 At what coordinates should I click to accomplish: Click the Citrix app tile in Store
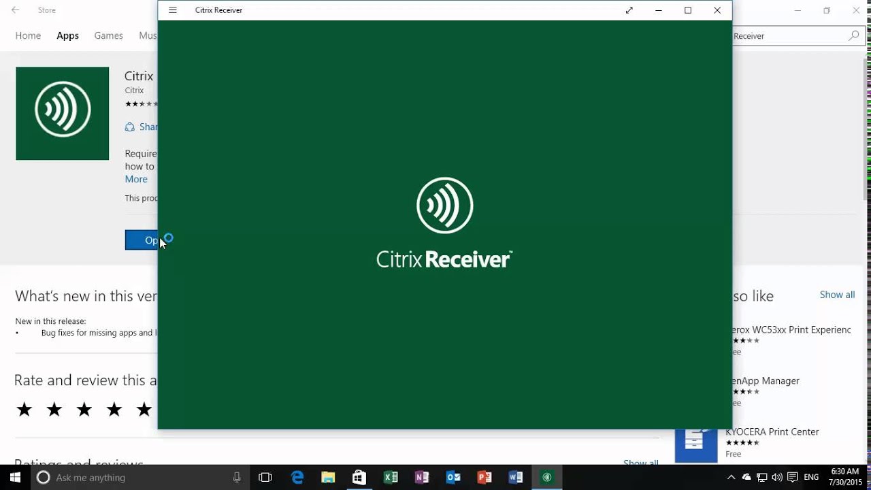point(63,114)
